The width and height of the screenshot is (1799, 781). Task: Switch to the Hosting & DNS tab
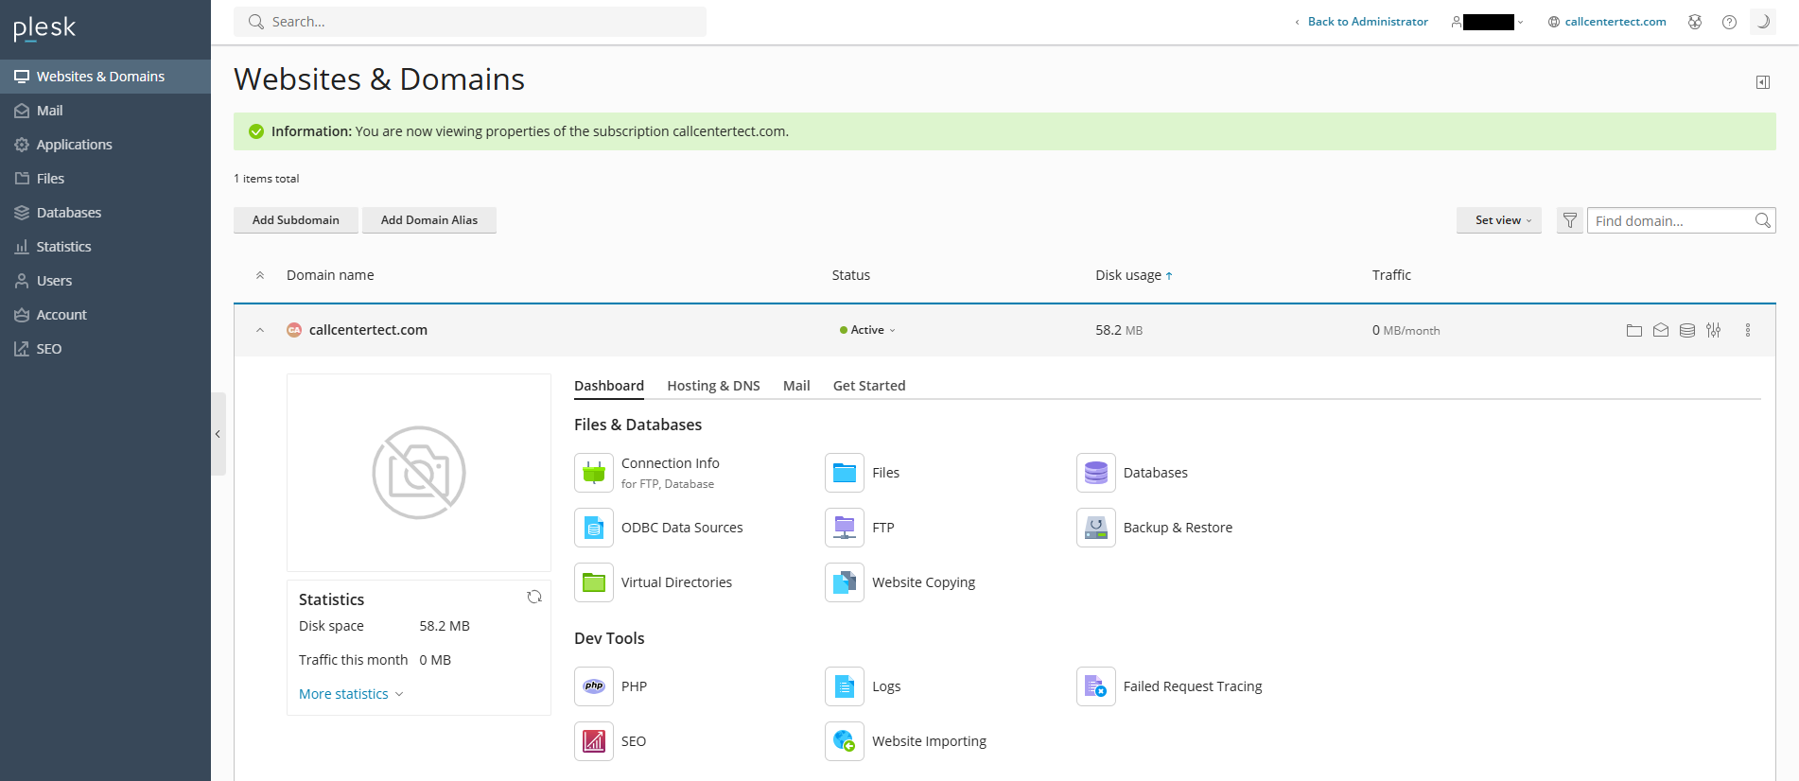click(x=713, y=386)
